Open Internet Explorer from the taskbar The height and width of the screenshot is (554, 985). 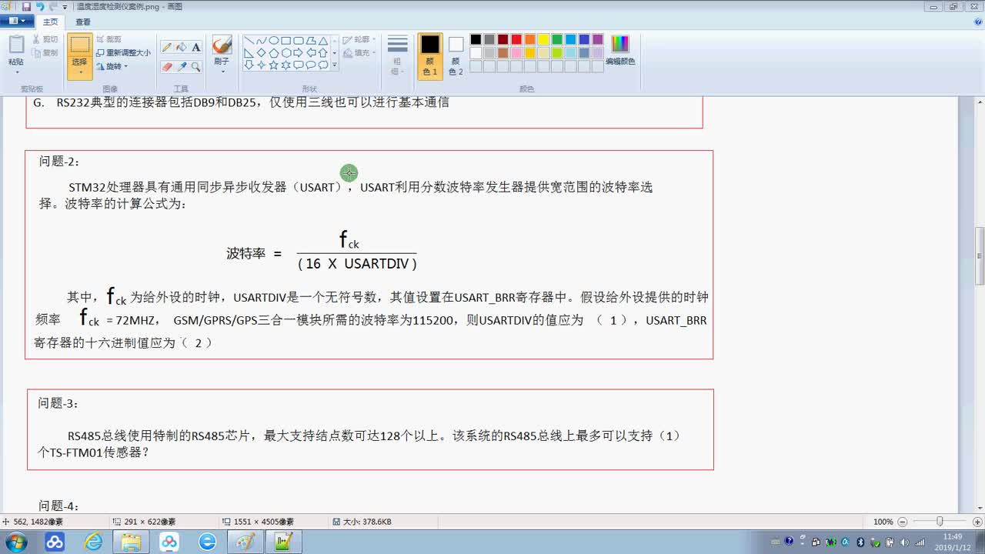pyautogui.click(x=93, y=542)
